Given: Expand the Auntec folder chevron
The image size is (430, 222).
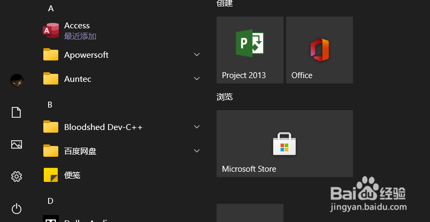Looking at the screenshot, I should tap(197, 79).
